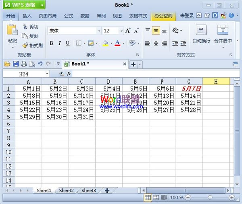Open the 插入 (Insert) ribbon tab
The height and width of the screenshot is (204, 242).
(27, 16)
